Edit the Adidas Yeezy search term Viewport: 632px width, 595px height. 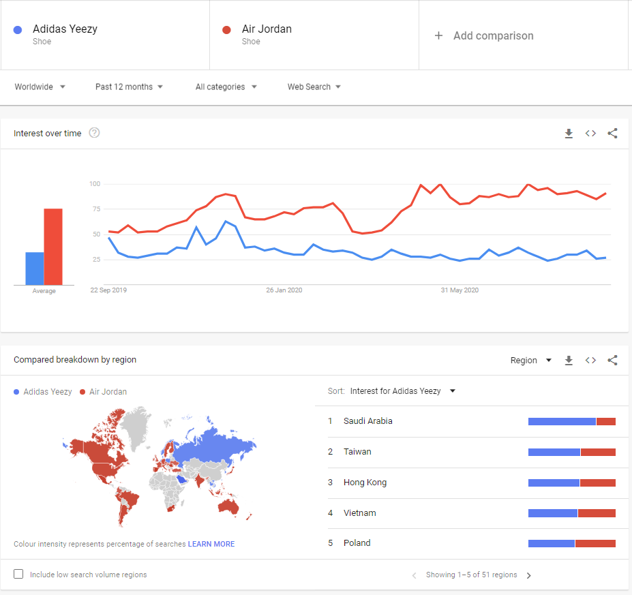(x=105, y=35)
